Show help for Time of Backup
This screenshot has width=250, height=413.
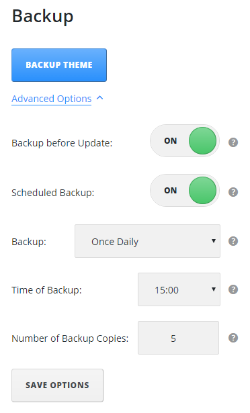point(233,289)
